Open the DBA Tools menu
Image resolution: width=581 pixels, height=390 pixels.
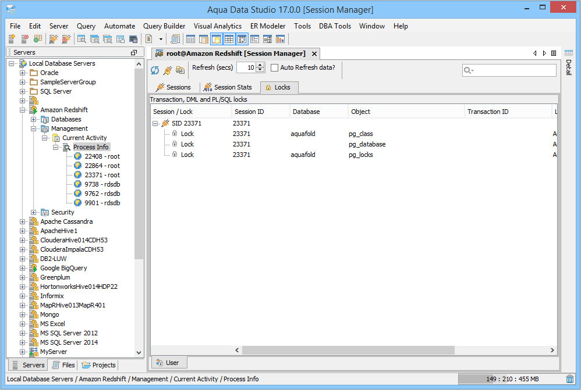click(335, 26)
